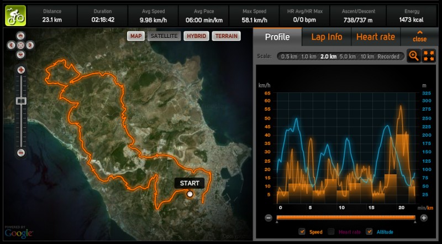The height and width of the screenshot is (244, 442).
Task: Enable the Heart rate checkbox
Action: (331, 232)
